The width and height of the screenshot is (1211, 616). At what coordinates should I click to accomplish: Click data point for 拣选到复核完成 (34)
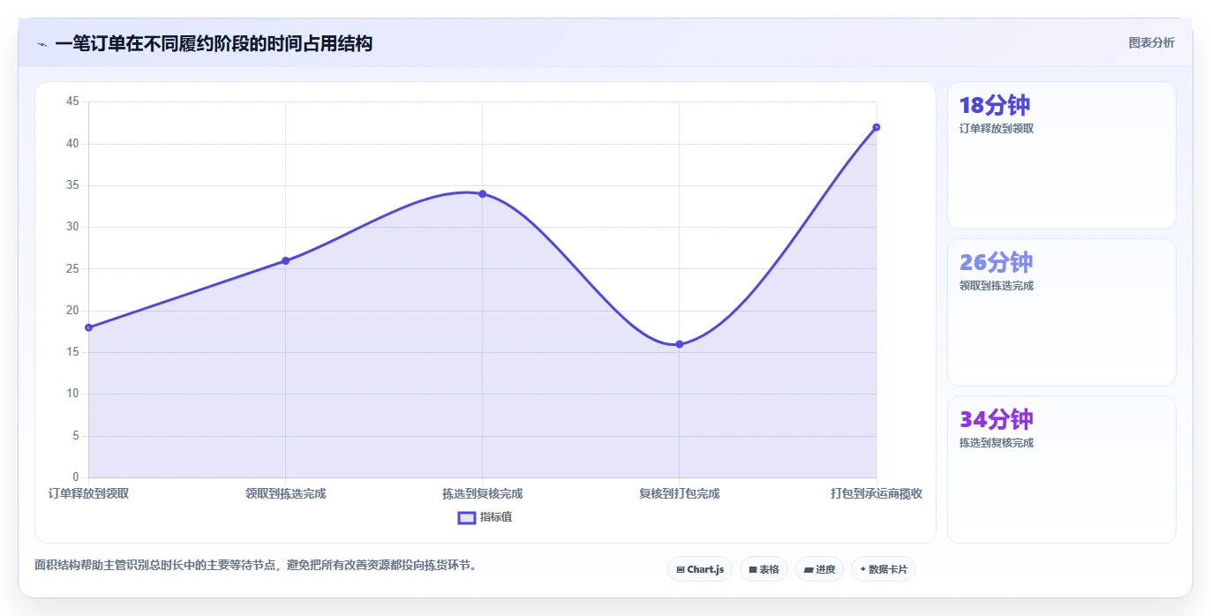(x=482, y=194)
